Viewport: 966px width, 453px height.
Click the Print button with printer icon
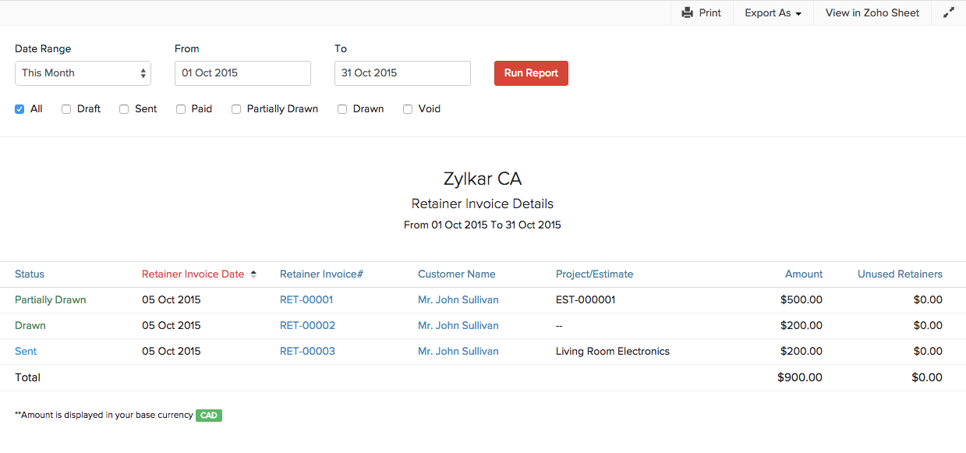click(x=702, y=13)
